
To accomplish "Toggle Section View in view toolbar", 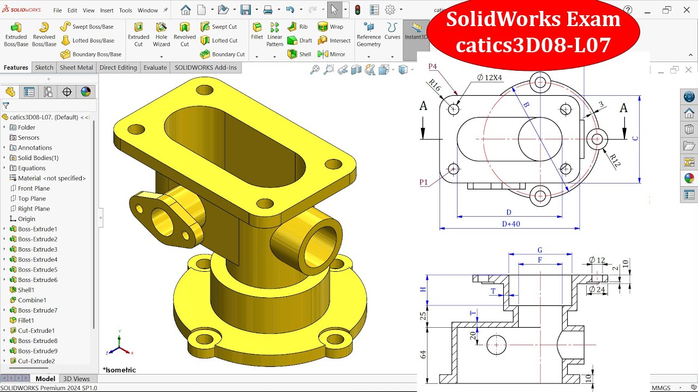I will [356, 70].
